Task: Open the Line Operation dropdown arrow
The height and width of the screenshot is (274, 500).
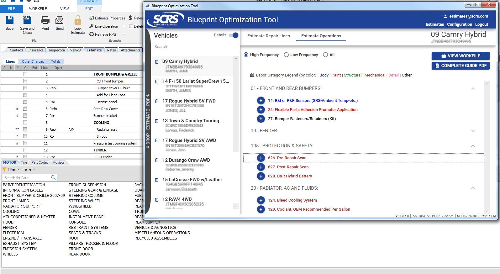Action: [124, 26]
